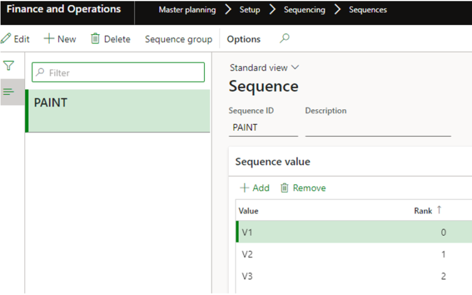Open the funnel filter pane icon
This screenshot has height=295, width=472.
point(9,66)
